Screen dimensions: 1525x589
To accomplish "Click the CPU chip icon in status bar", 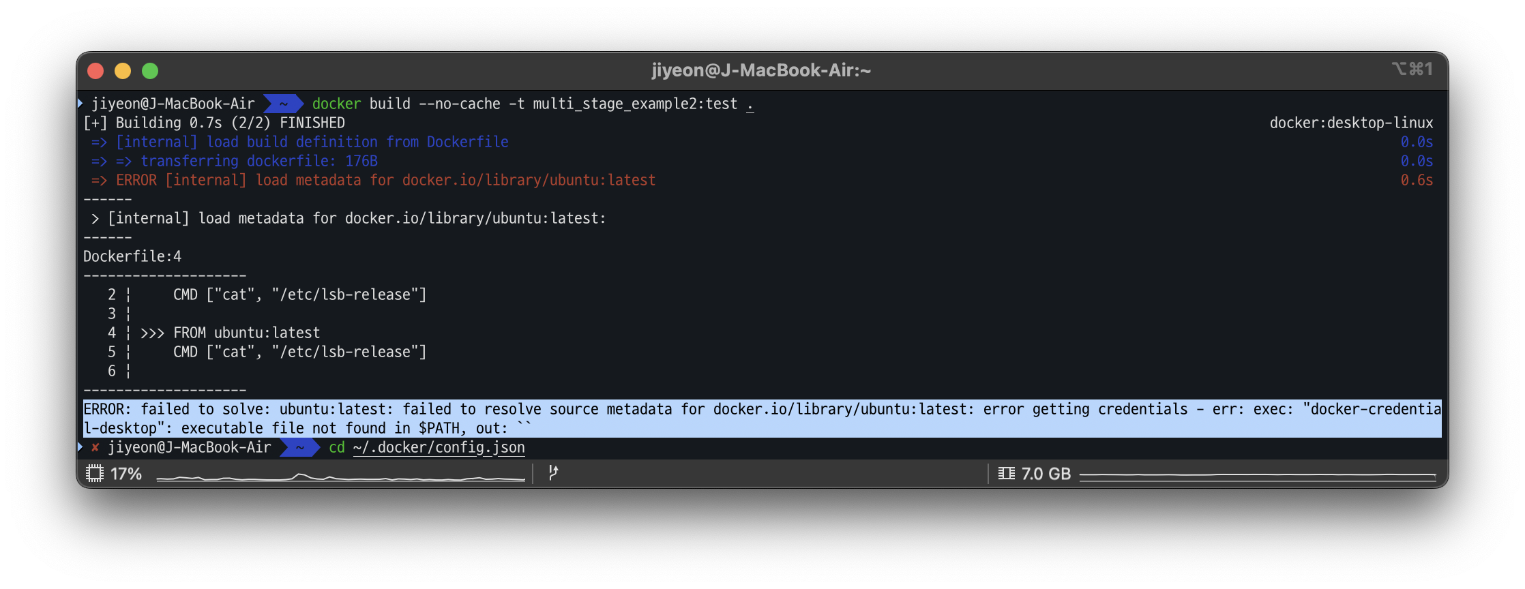I will tap(95, 473).
